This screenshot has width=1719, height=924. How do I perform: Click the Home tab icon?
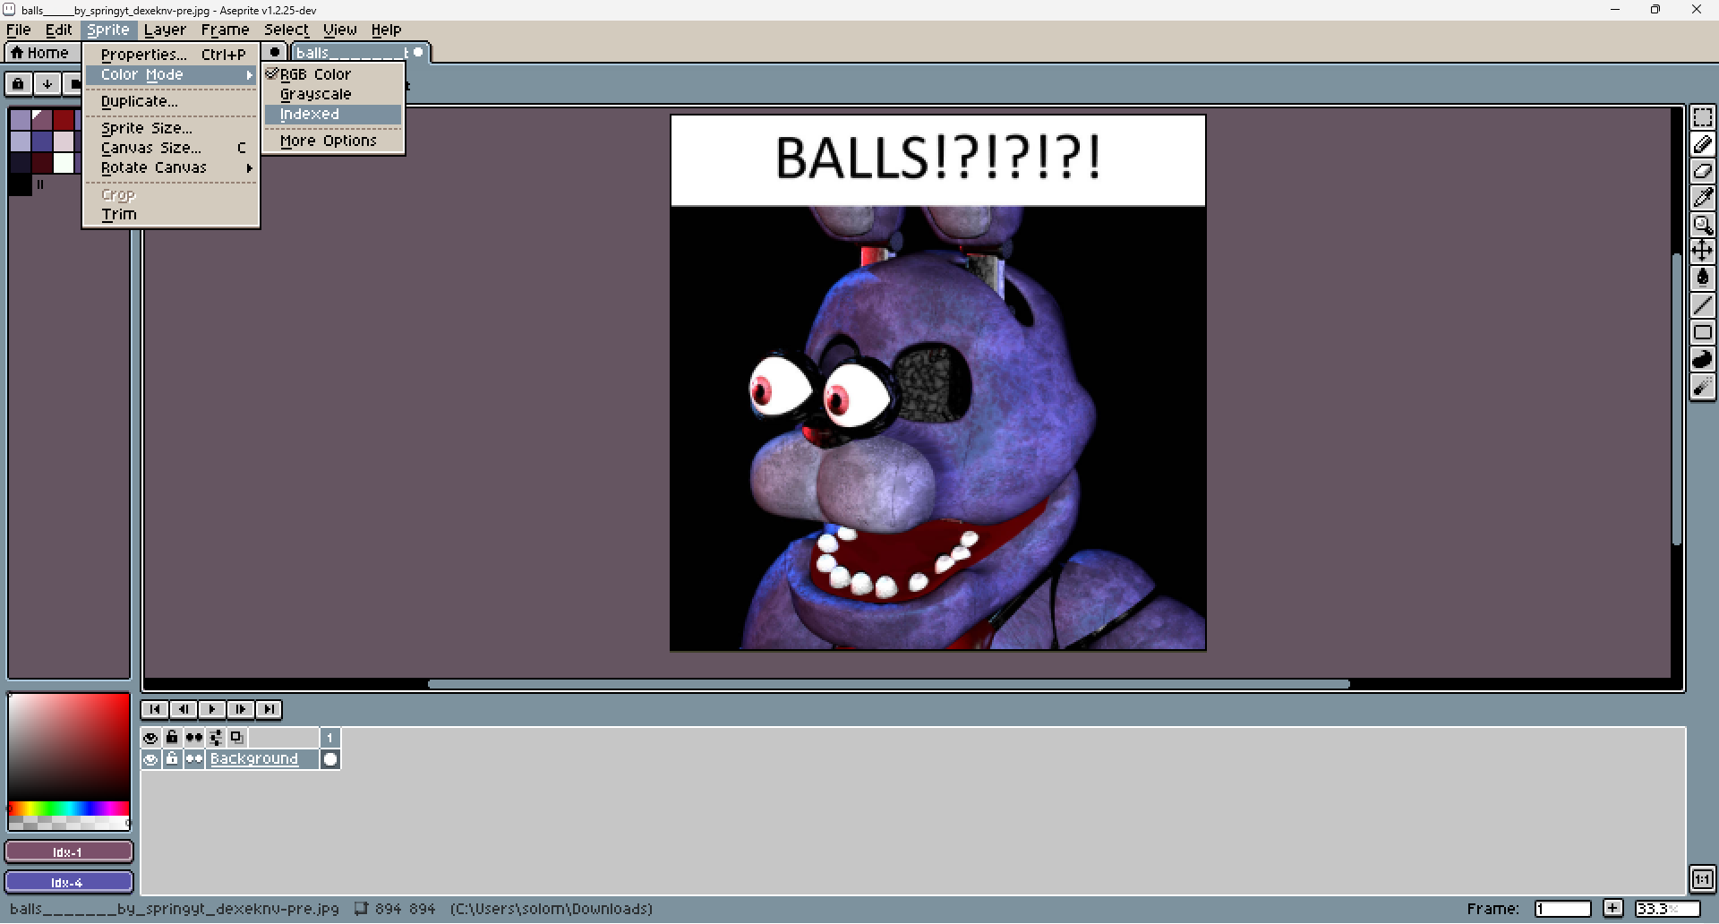[38, 53]
